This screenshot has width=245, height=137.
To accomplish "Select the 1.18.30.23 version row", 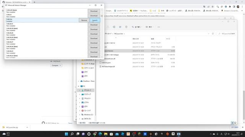I will point(47,52).
